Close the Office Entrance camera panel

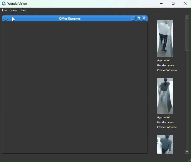pos(144,19)
